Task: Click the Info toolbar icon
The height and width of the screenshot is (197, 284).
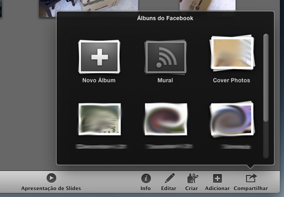Action: [146, 178]
